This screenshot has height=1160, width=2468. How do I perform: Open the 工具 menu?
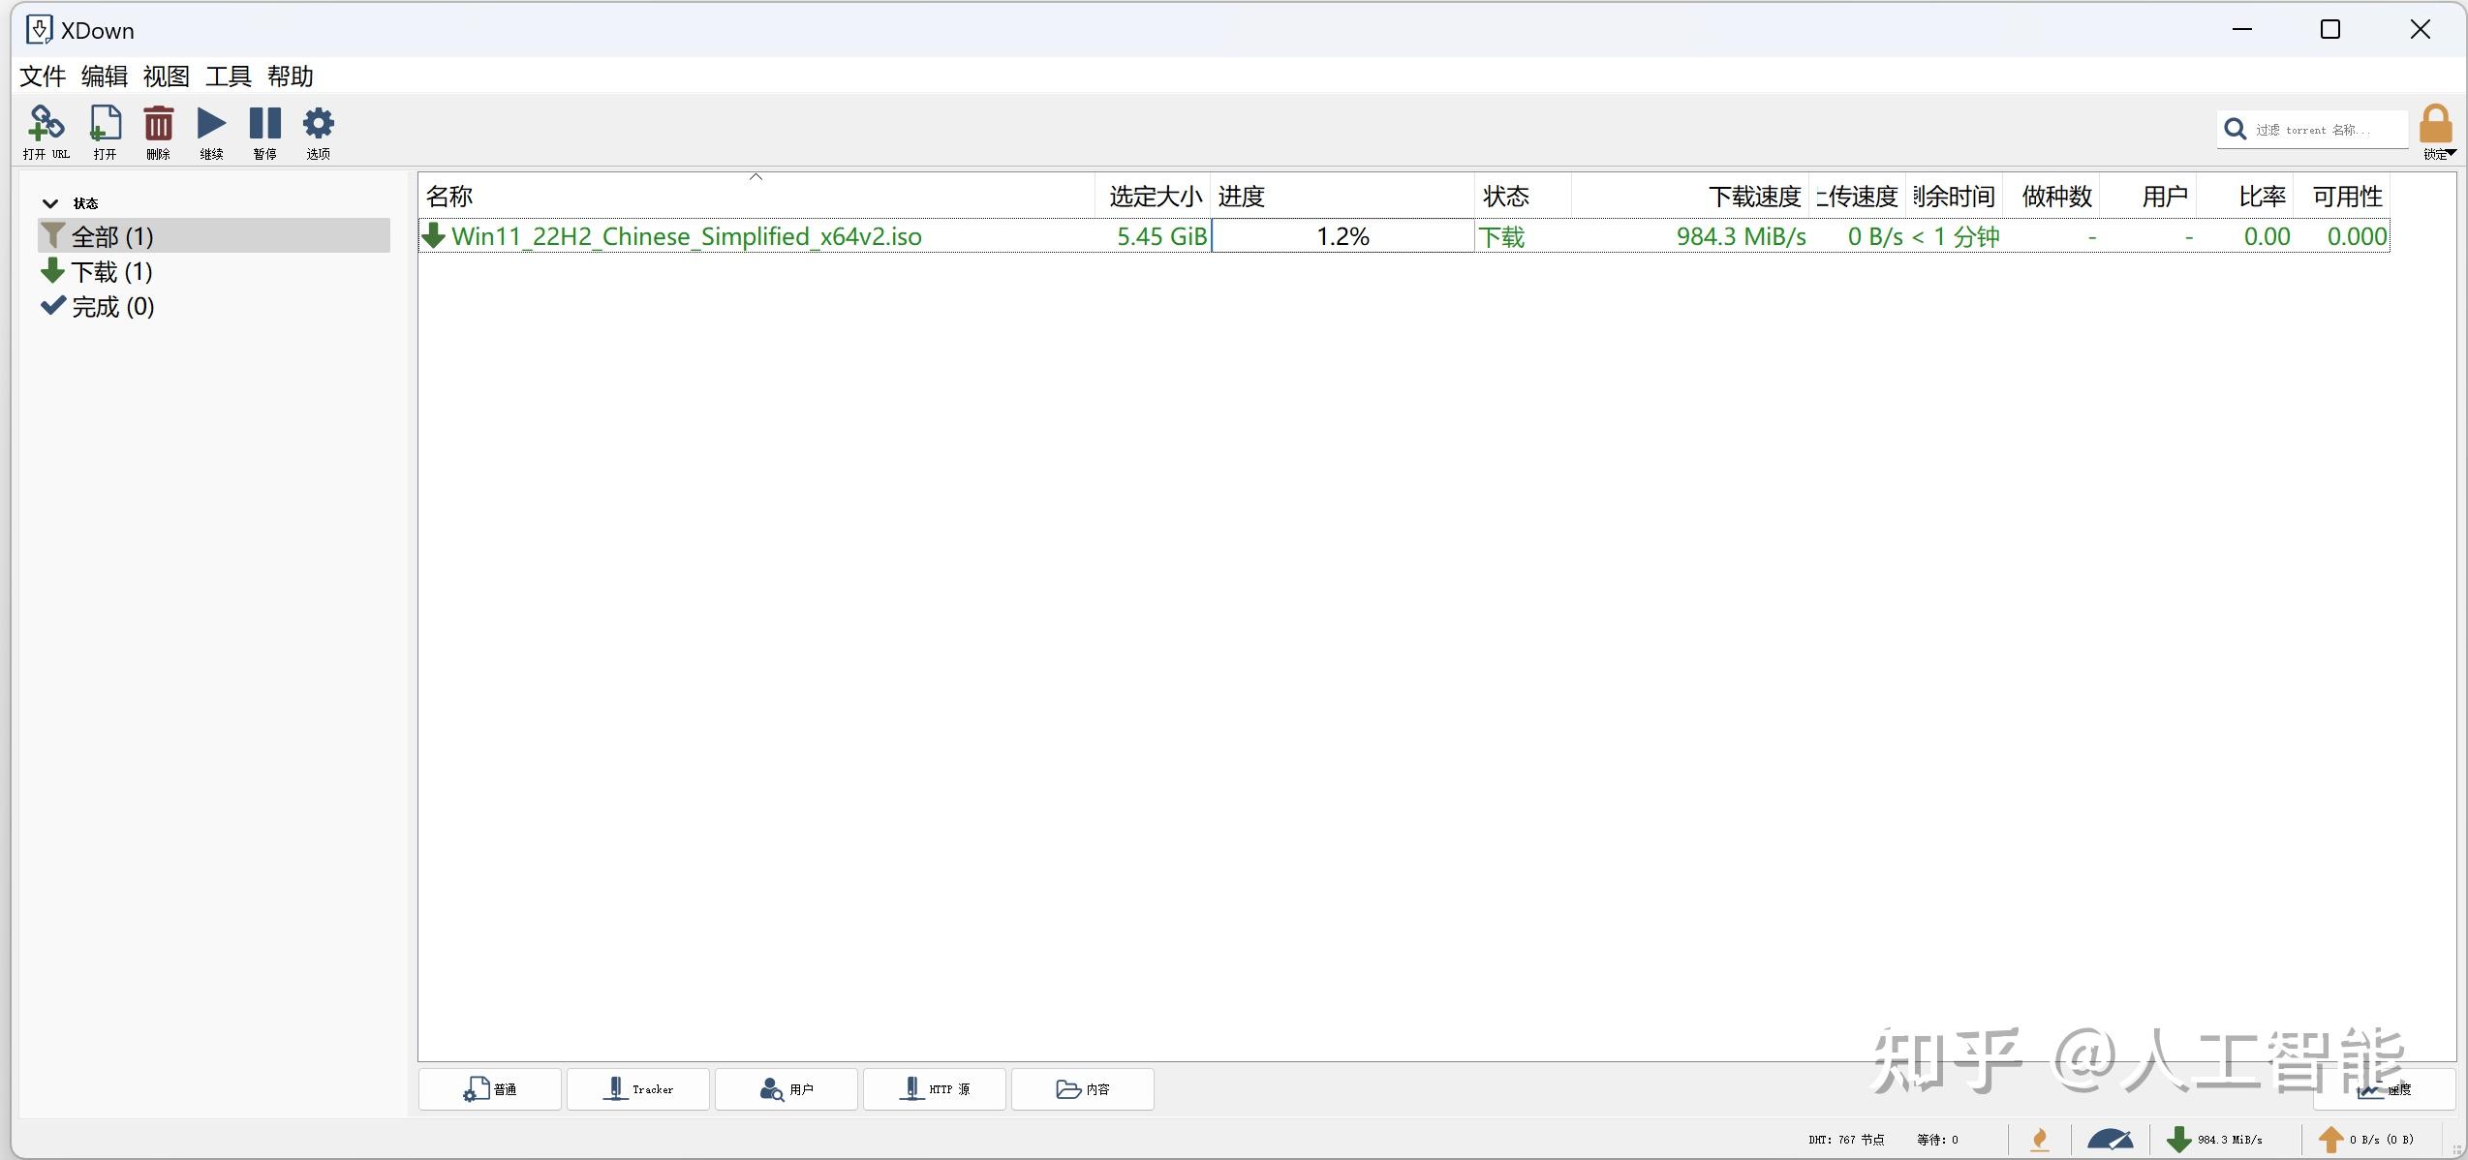(x=228, y=76)
